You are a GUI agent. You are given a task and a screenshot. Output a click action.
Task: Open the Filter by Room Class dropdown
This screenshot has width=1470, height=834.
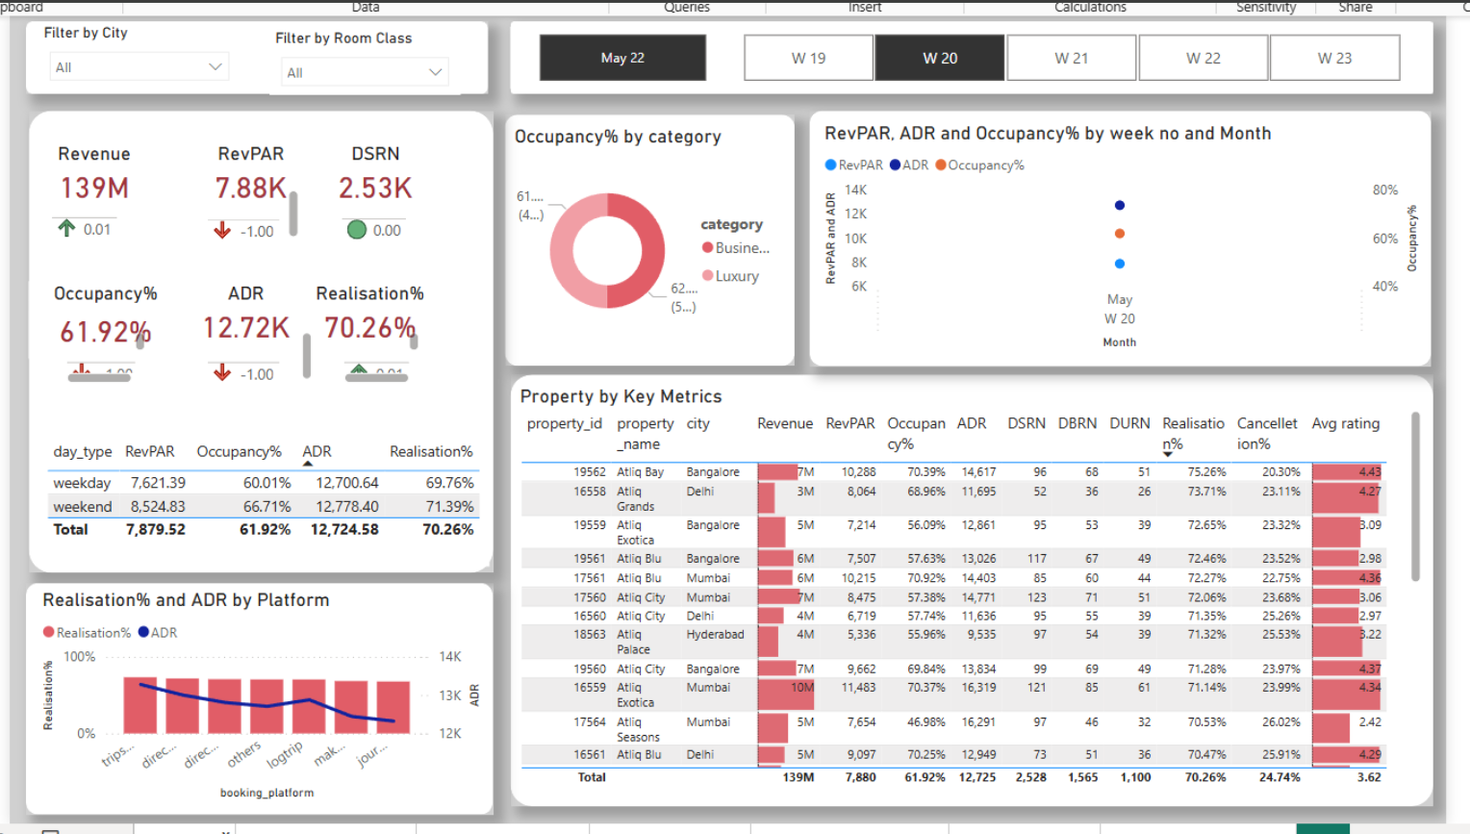438,71
